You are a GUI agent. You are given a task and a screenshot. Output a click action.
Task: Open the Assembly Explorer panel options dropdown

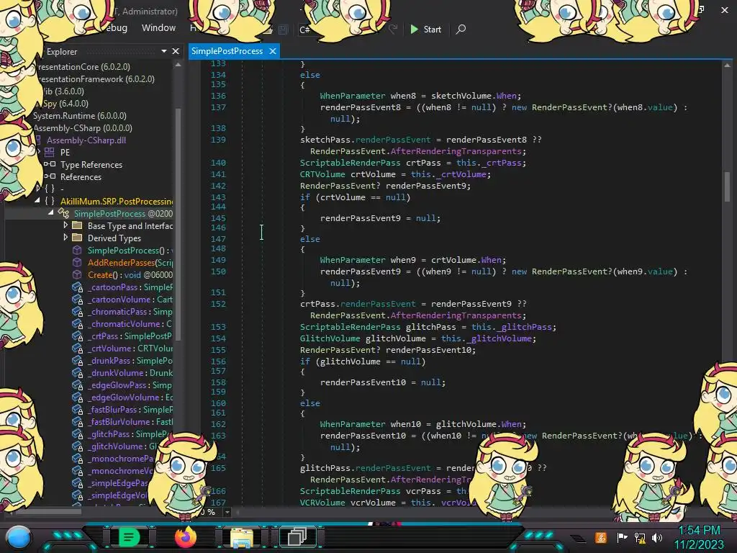163,51
